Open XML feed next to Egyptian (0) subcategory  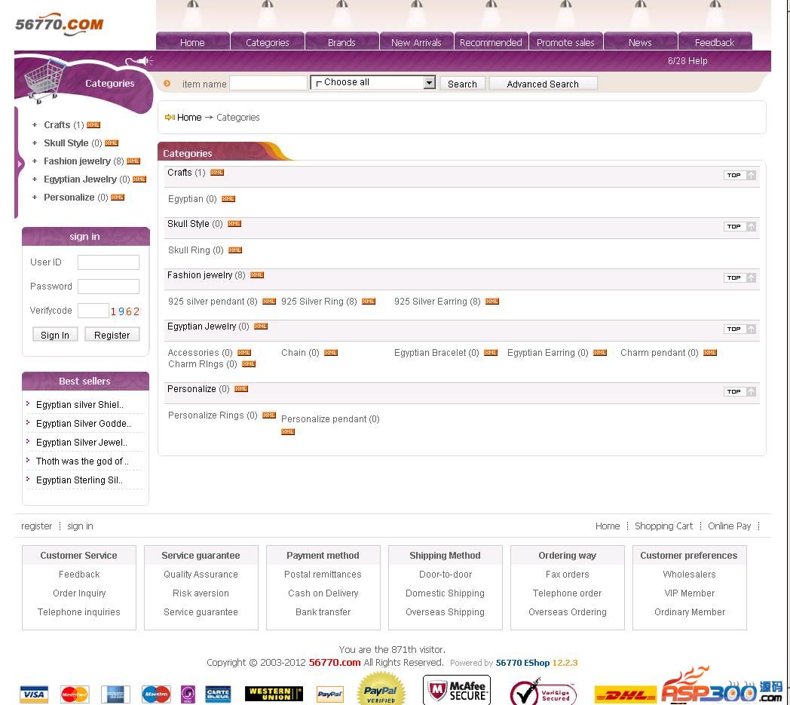pos(228,199)
